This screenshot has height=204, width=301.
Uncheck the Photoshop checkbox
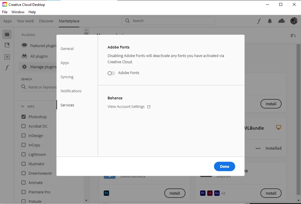(24, 117)
